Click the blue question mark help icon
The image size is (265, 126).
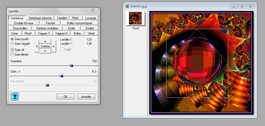pyautogui.click(x=15, y=96)
